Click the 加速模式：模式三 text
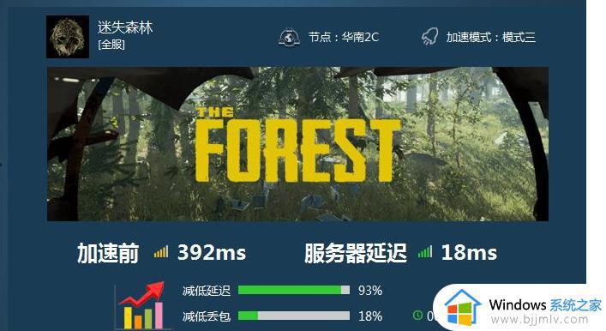 pyautogui.click(x=491, y=37)
